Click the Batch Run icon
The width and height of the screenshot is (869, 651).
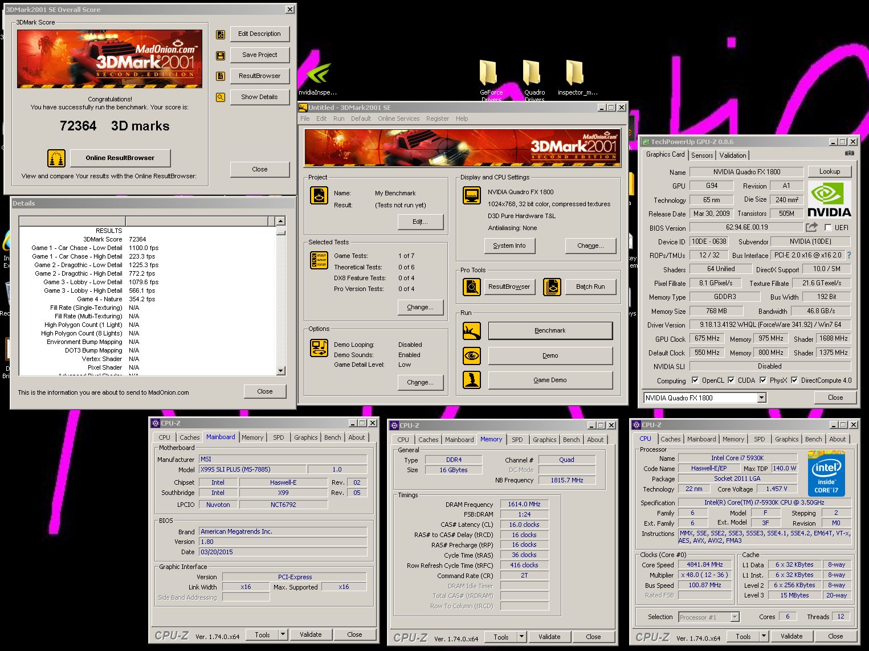pos(552,287)
